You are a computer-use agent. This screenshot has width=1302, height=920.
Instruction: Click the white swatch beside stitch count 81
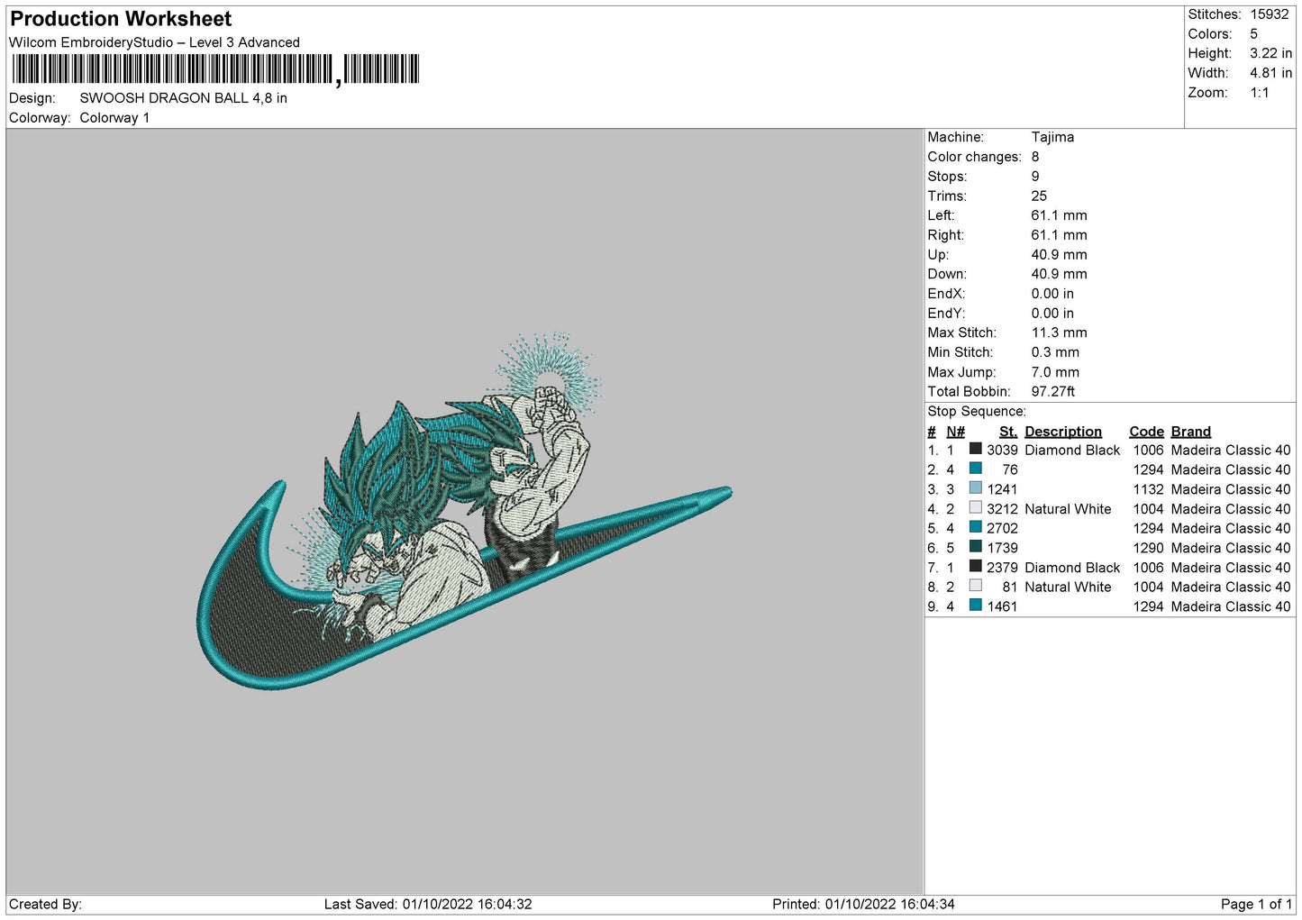975,587
